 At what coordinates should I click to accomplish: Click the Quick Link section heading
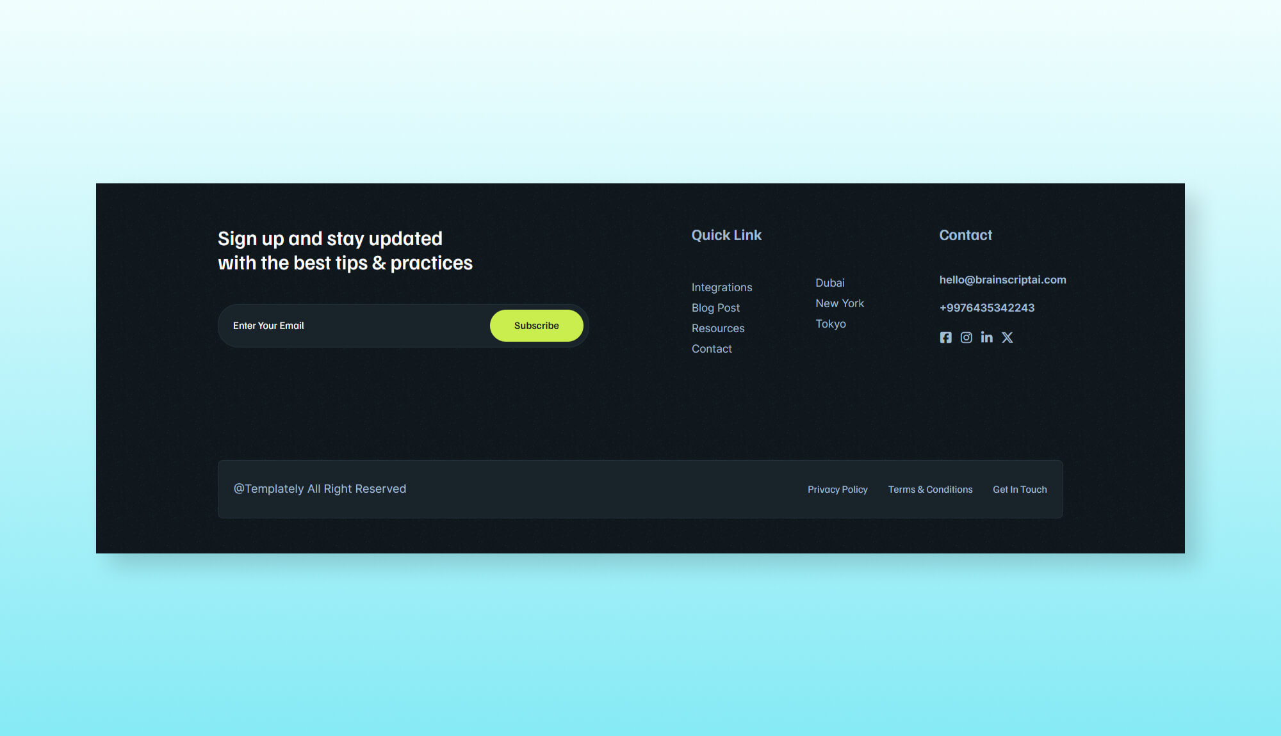pyautogui.click(x=726, y=235)
